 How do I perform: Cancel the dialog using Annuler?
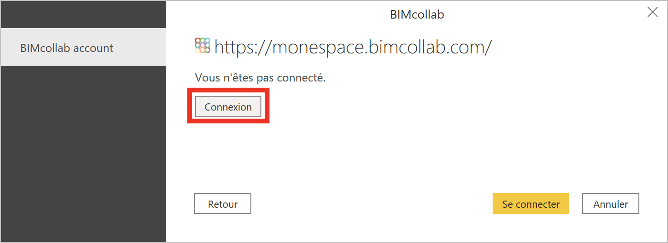click(x=611, y=203)
